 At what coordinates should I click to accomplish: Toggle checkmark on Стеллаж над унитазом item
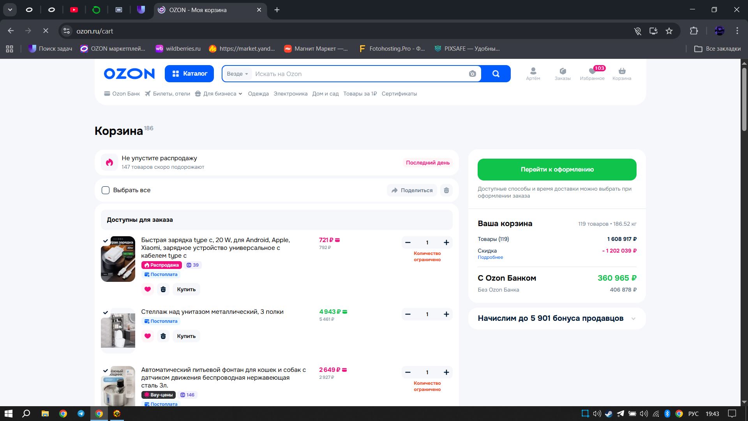(106, 313)
